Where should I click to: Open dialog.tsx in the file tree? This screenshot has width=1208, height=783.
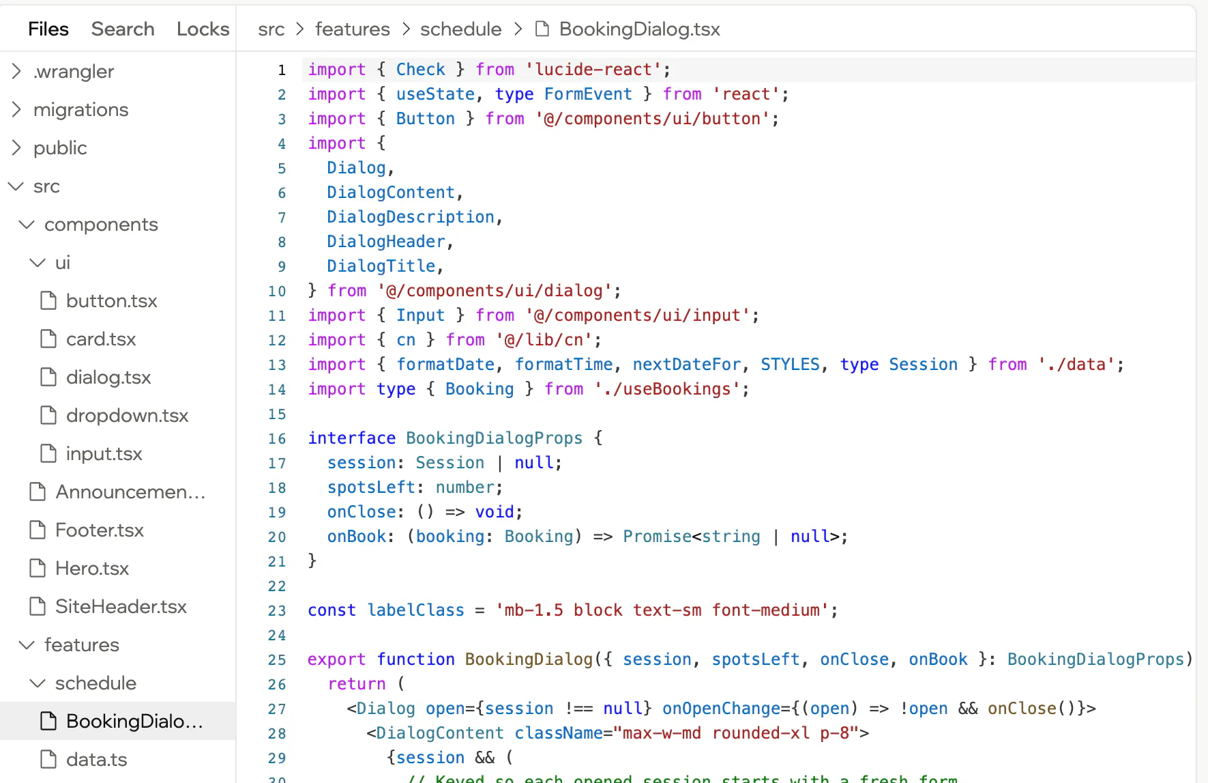click(108, 377)
